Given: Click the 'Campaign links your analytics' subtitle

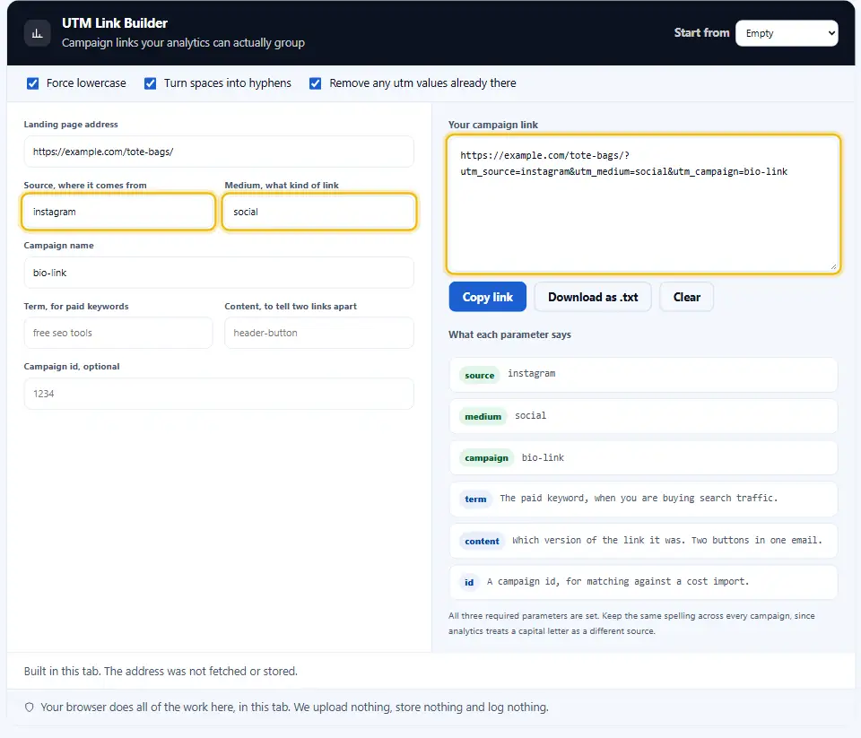Looking at the screenshot, I should tap(183, 43).
